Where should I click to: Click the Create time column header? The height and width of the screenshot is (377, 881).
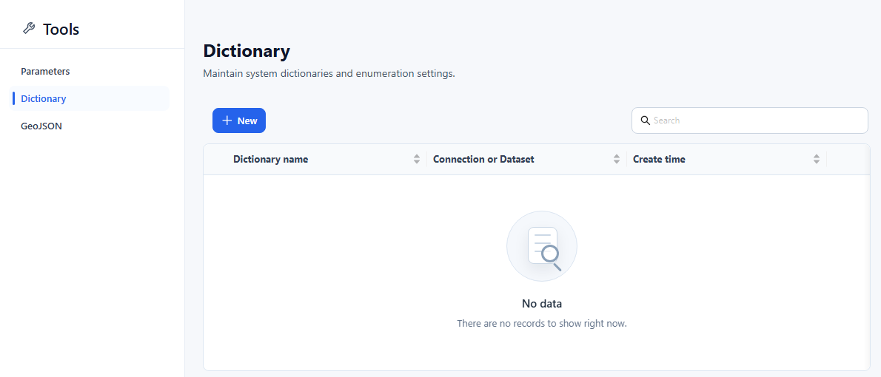pos(659,160)
